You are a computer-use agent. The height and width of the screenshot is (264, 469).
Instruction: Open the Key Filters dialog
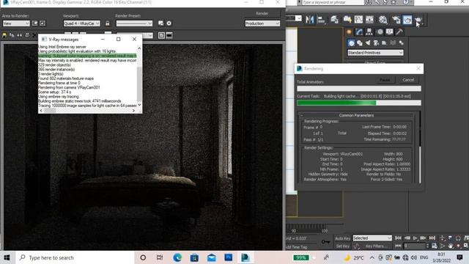pyautogui.click(x=376, y=246)
